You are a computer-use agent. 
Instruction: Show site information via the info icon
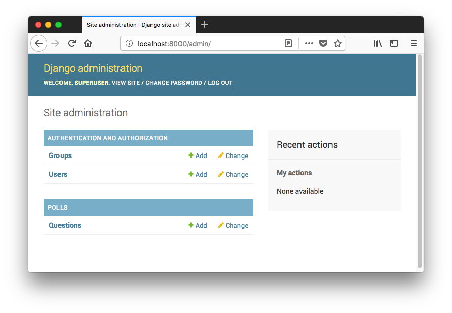click(129, 43)
